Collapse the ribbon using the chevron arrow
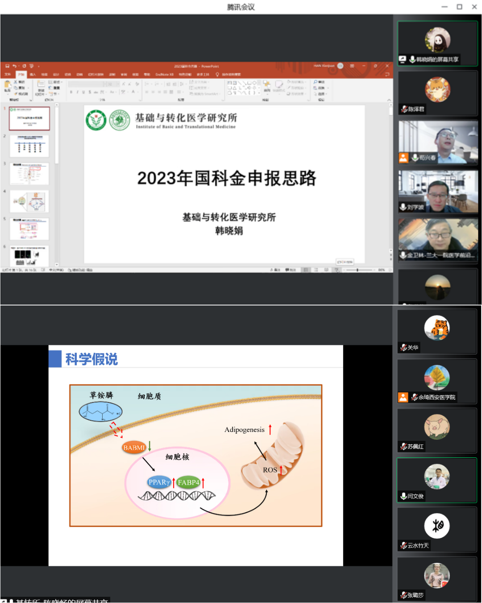Screen dimensions: 482x603 coord(389,100)
